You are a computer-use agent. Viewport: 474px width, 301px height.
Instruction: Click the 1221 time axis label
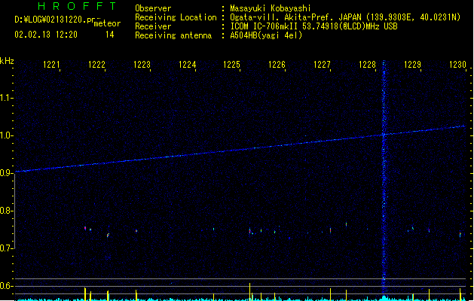[51, 65]
